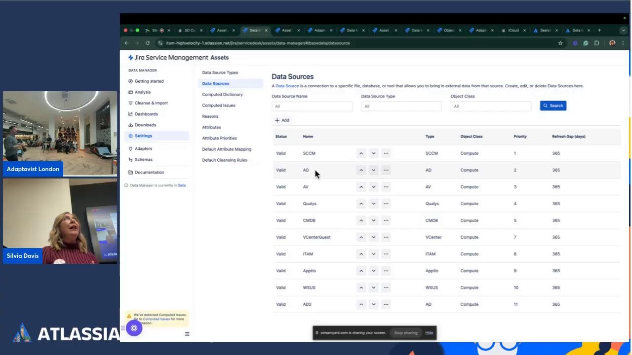Open more options for AV row

(386, 187)
